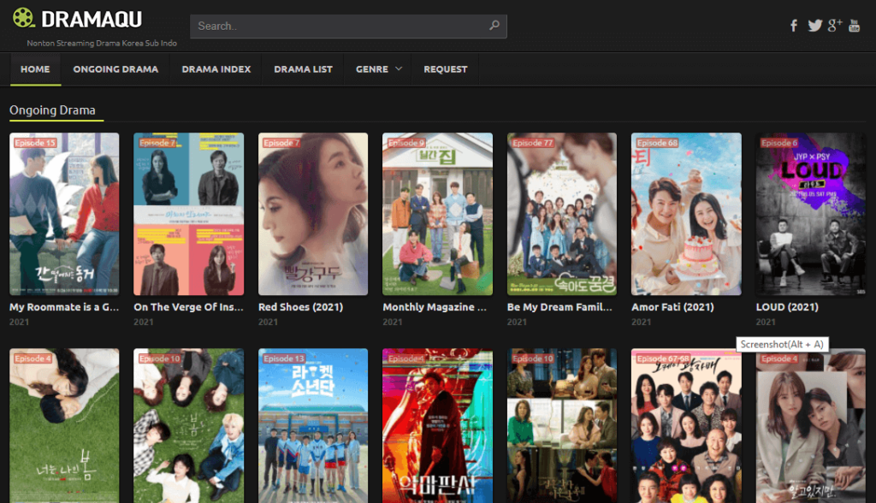
Task: Open the Be My Dream Family poster
Action: [562, 214]
